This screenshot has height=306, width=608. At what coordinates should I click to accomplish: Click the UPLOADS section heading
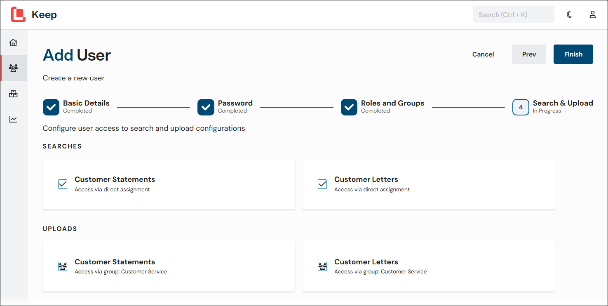[x=60, y=229]
